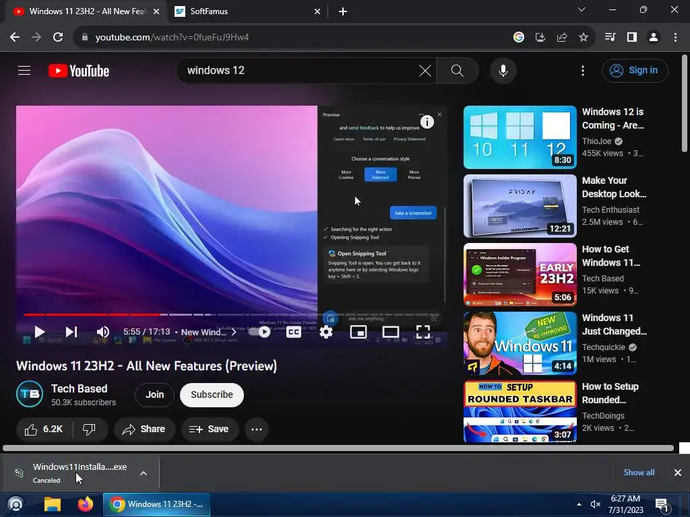Toggle the Chrome side panel

pos(632,37)
